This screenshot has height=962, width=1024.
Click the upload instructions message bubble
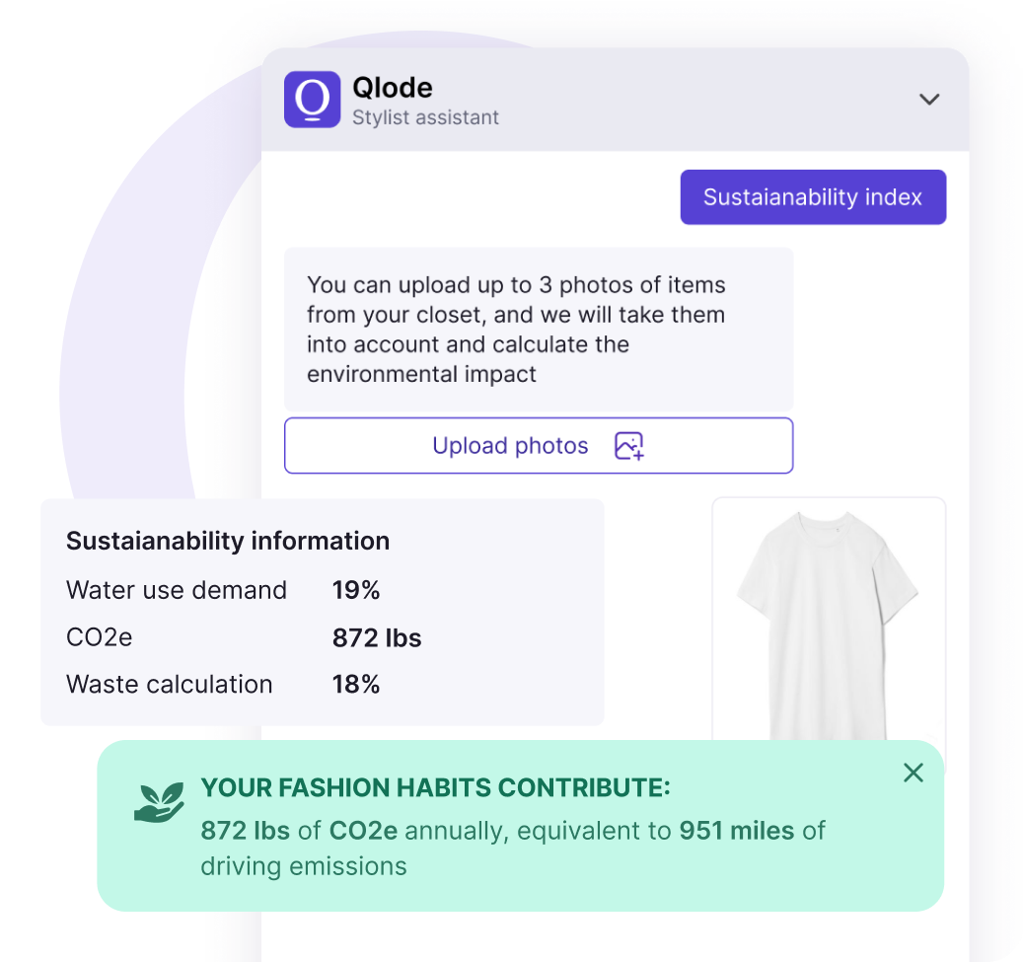pos(539,330)
